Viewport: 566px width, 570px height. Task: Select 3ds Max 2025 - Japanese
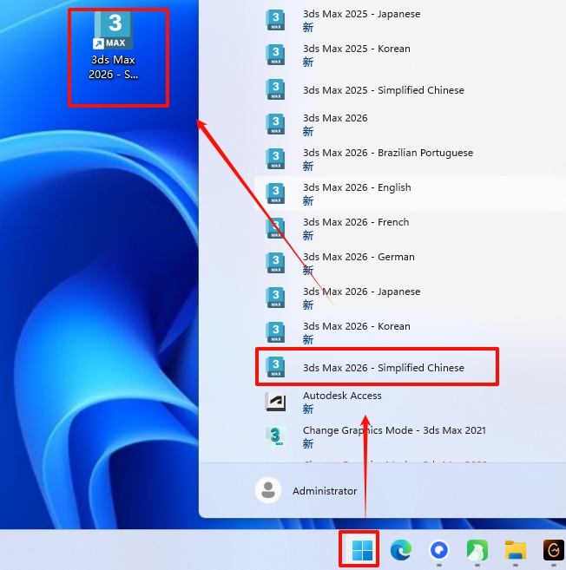pyautogui.click(x=361, y=15)
